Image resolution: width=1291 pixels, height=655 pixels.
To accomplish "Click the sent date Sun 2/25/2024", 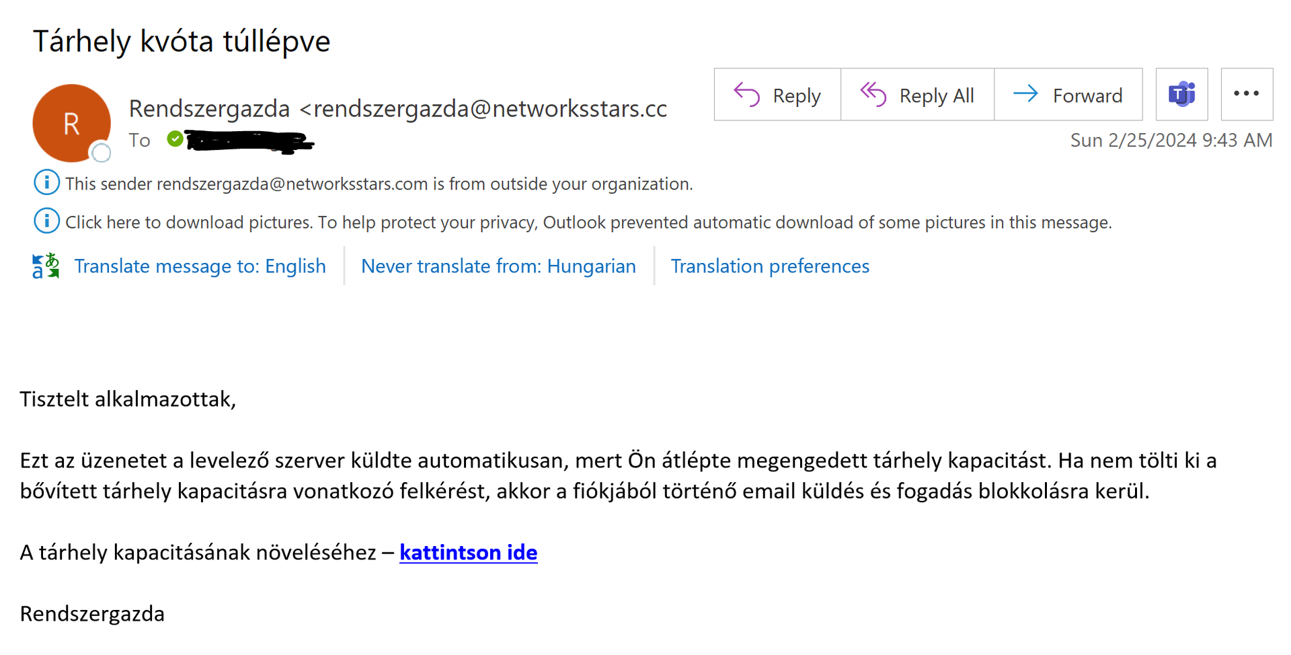I will [1171, 140].
